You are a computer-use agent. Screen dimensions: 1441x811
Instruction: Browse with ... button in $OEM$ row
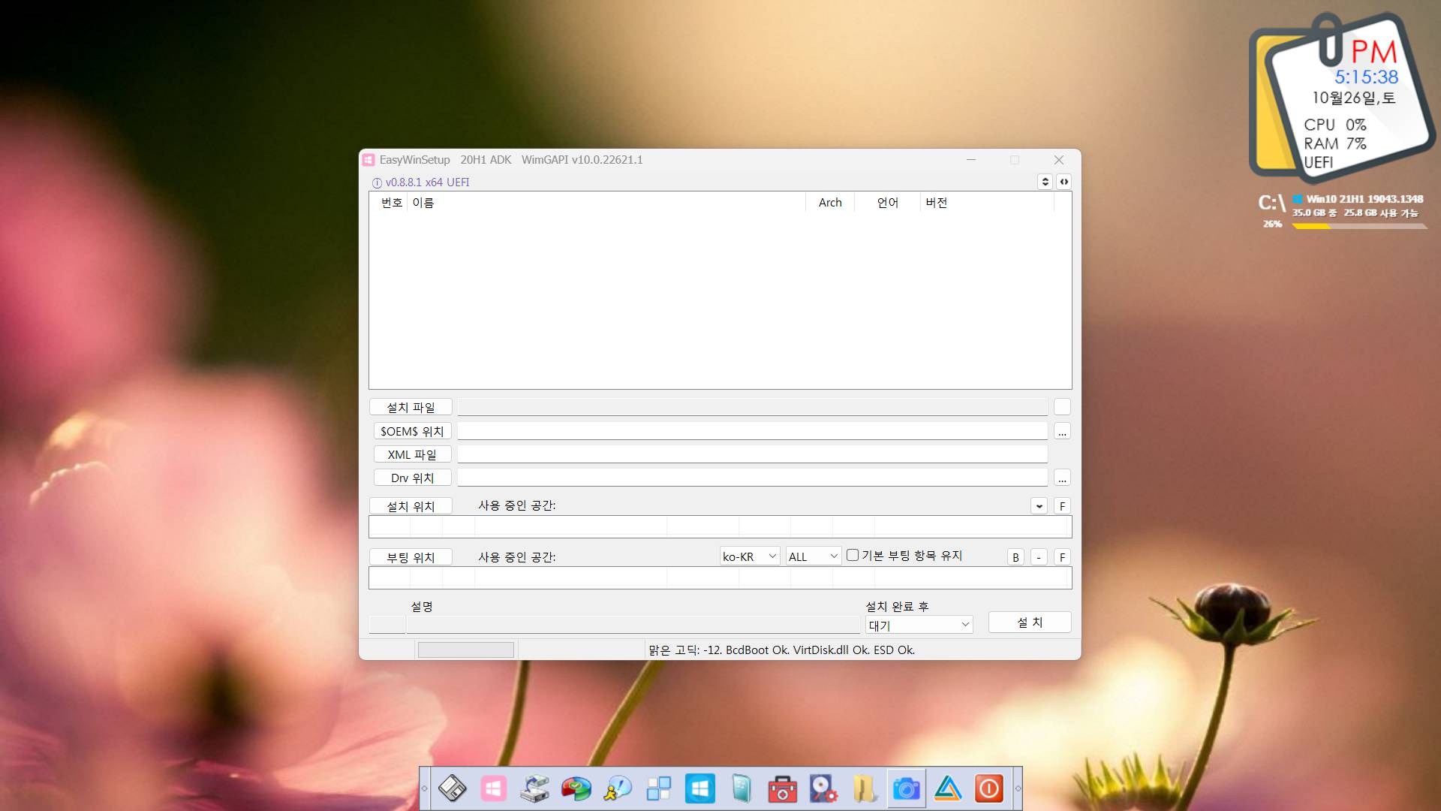(1062, 432)
